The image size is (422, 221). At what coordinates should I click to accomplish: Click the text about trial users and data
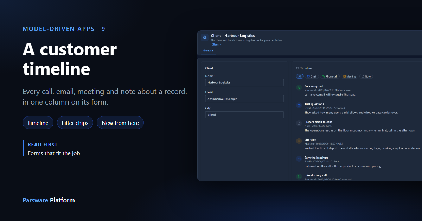pos(351,113)
